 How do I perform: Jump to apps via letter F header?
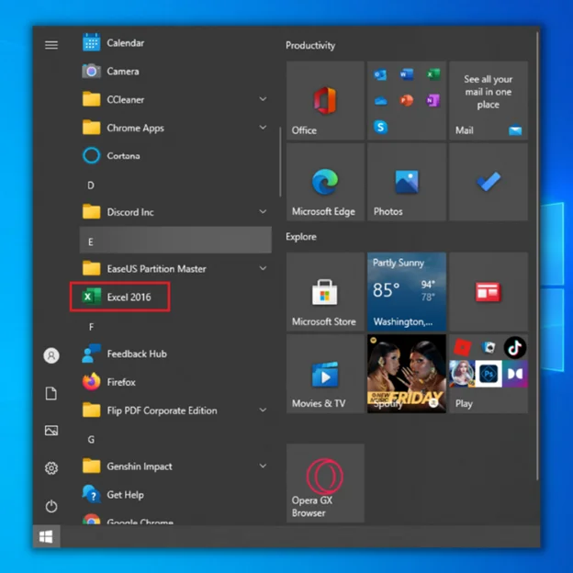click(91, 326)
